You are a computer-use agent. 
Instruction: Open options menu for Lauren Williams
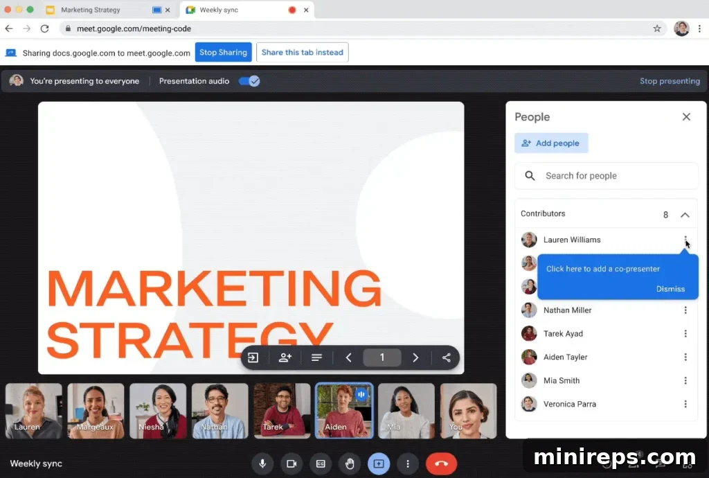(685, 239)
